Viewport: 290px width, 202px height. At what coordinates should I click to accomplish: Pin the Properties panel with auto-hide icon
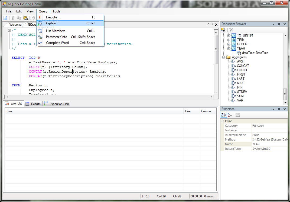point(279,109)
